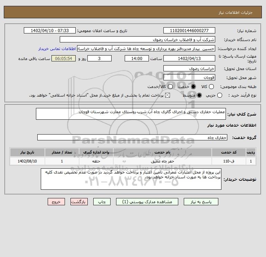
Task: Click the remaining days field showing 3
Action: click(99, 58)
